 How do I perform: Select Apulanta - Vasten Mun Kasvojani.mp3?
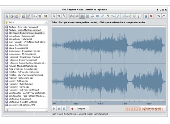click(25, 30)
